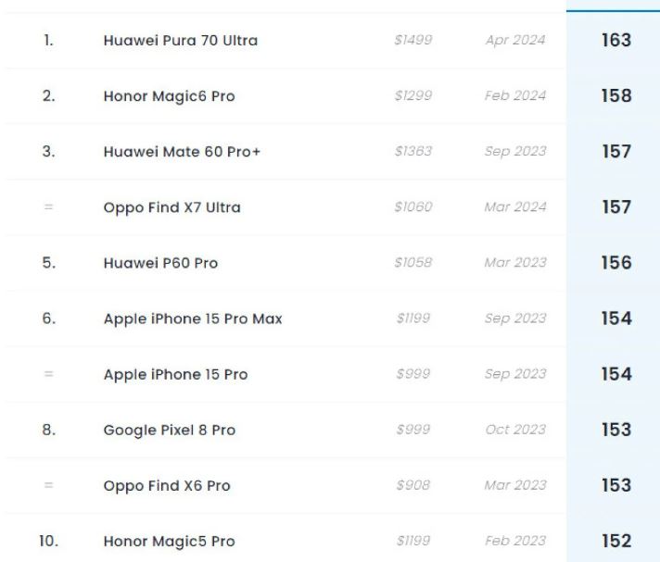This screenshot has width=660, height=562.
Task: Click the Oppo Find X7 Ultra name
Action: (x=171, y=207)
